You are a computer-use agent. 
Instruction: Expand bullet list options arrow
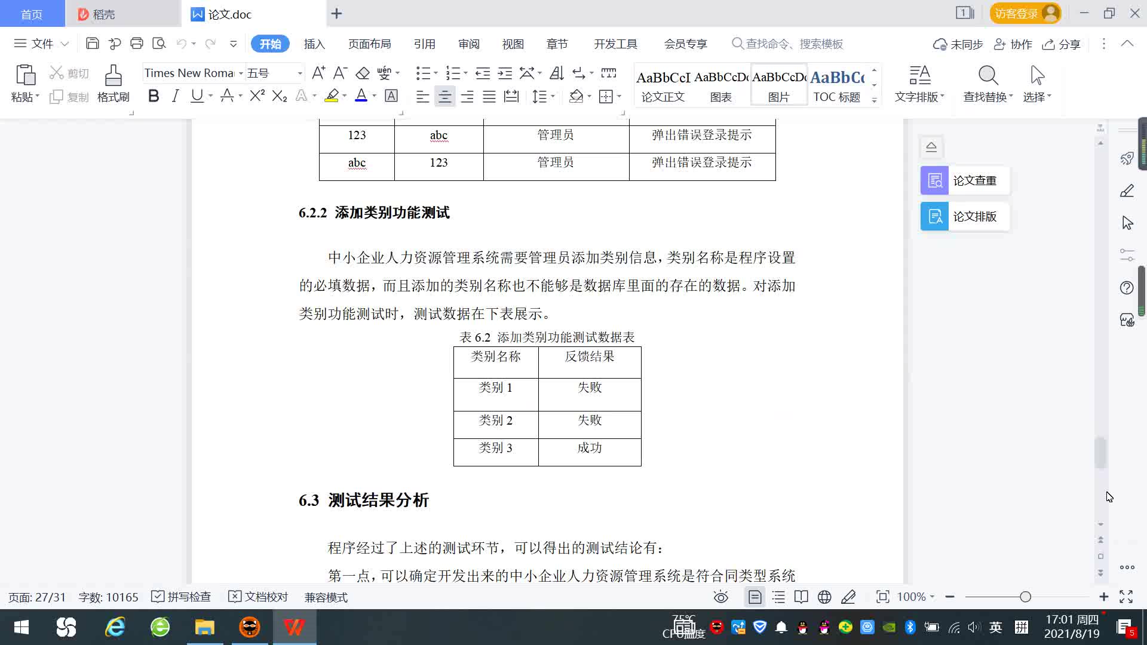436,73
